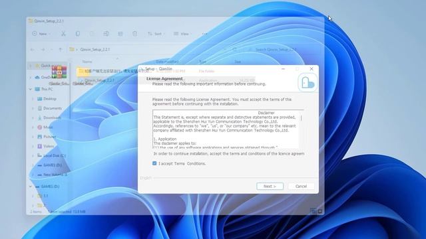Open the See more (...) menu in Explorer

coord(204,34)
